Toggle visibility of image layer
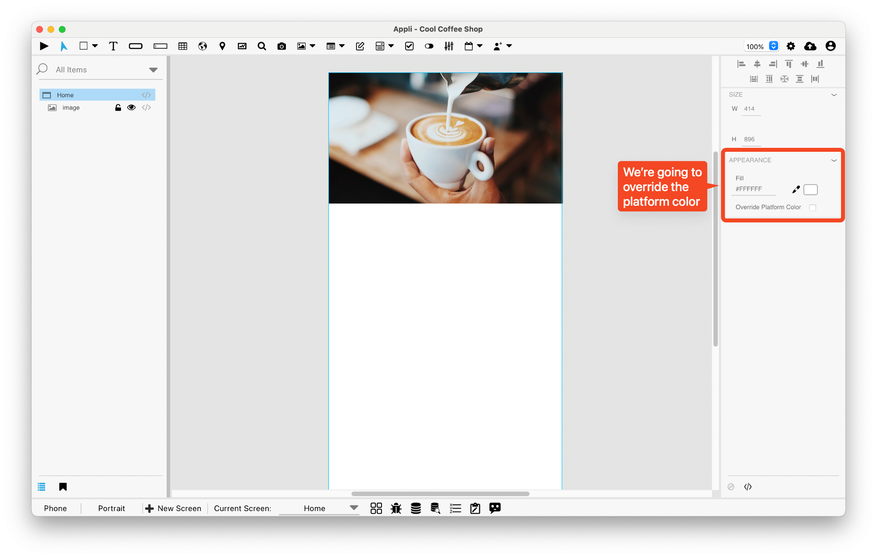 (131, 107)
